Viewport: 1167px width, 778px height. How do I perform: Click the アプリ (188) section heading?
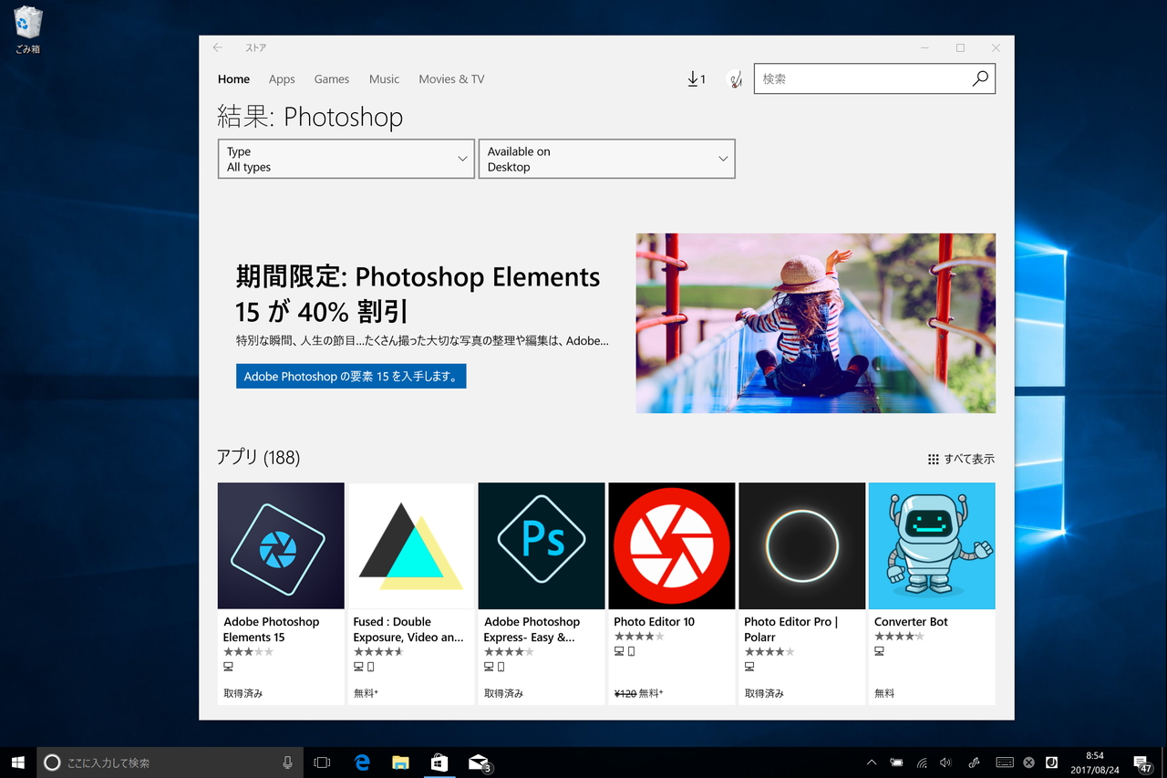258,458
